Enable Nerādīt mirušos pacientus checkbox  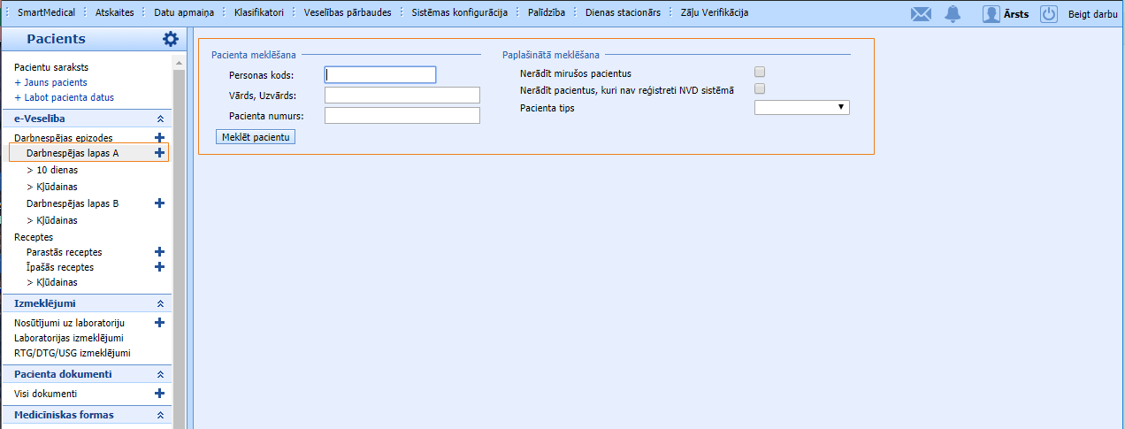[759, 73]
